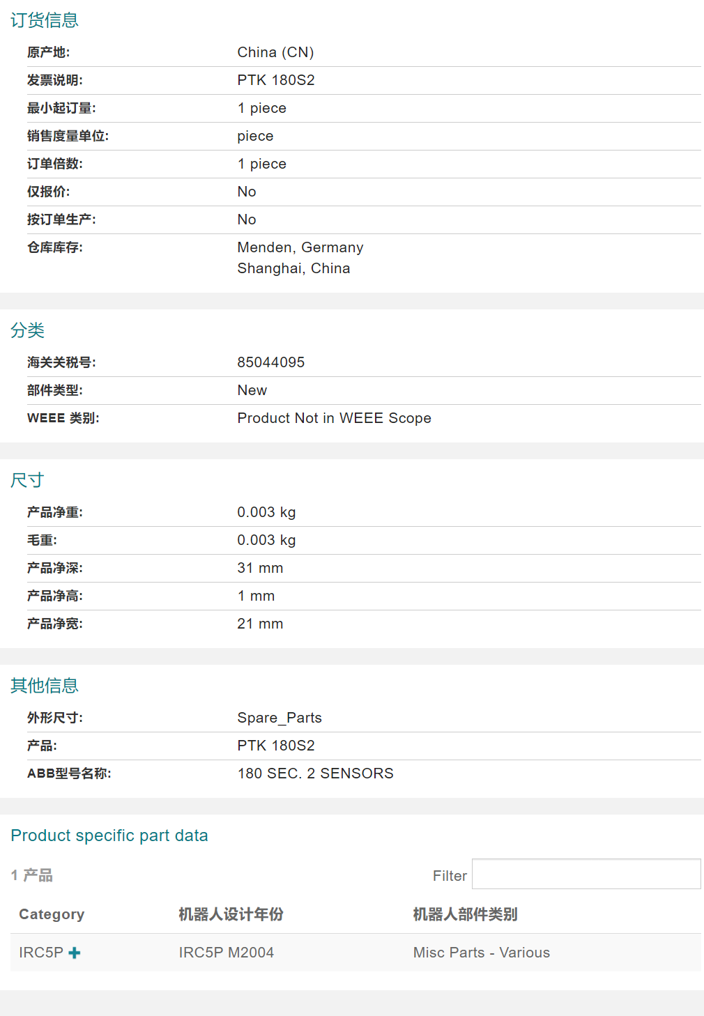Select the IRC5P category link

pos(41,952)
